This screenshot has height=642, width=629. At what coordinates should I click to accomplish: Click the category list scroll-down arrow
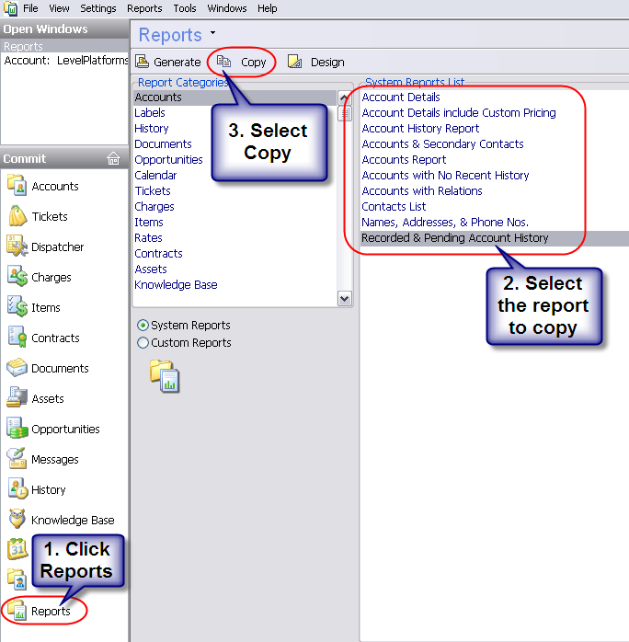(345, 298)
